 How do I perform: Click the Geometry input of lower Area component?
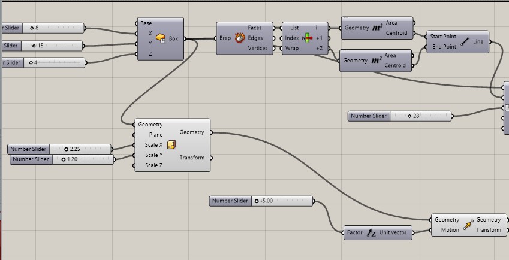355,61
